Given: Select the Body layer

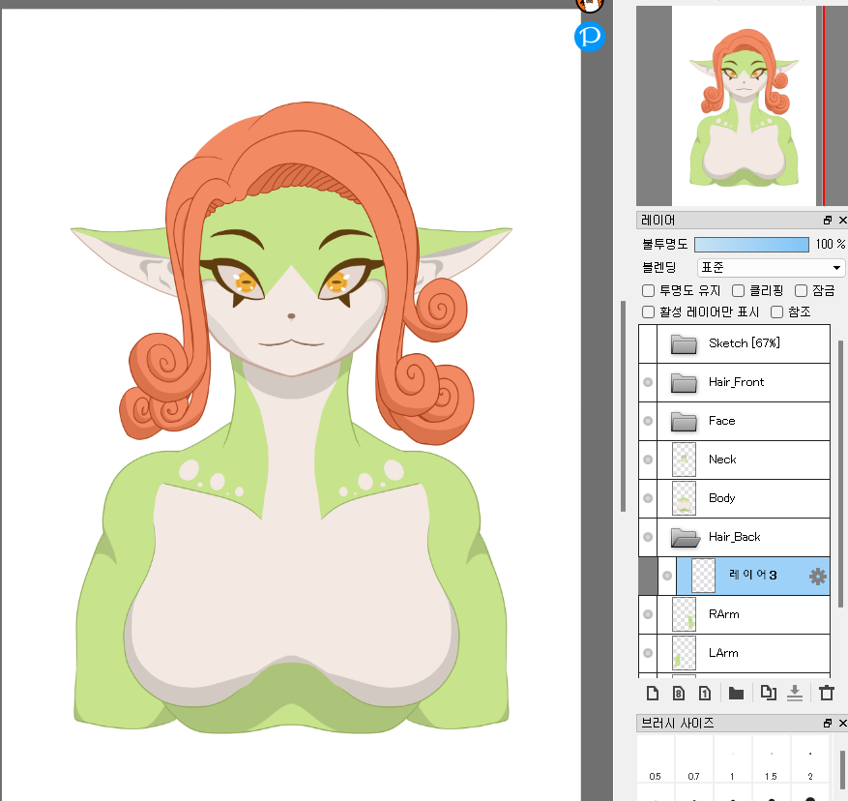Looking at the screenshot, I should [745, 498].
